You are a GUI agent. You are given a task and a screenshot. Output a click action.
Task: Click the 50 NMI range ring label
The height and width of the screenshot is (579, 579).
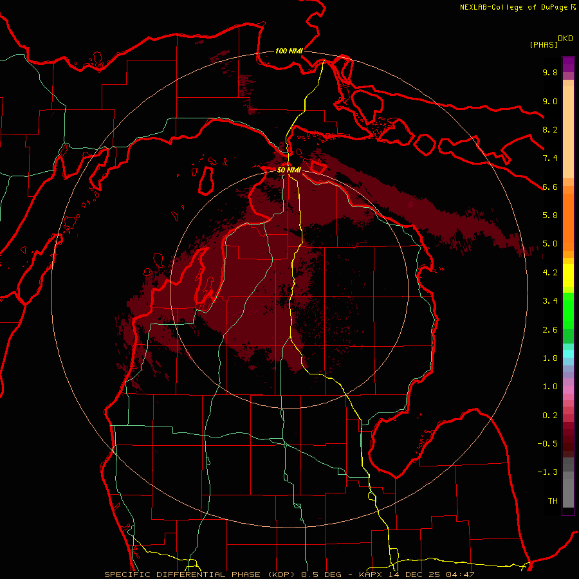click(x=289, y=170)
